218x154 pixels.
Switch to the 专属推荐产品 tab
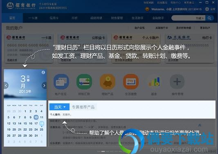tap(83, 107)
